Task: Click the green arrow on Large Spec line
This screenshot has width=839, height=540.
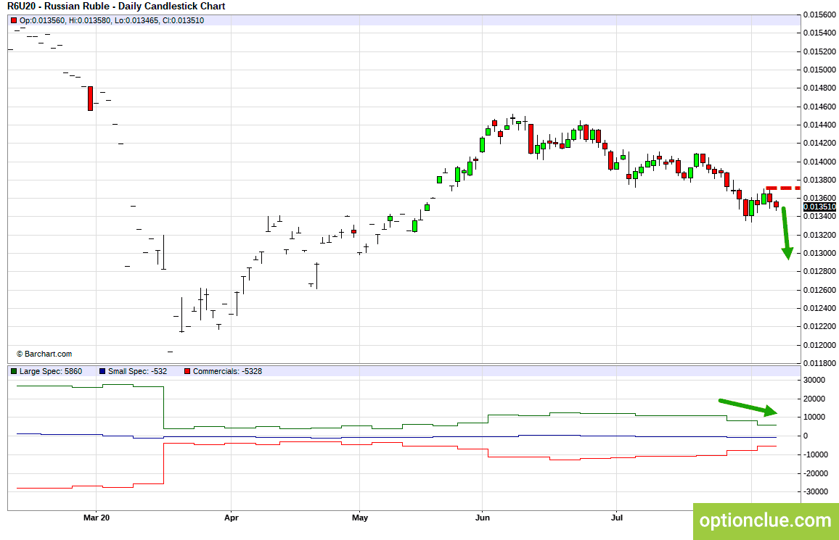Action: pyautogui.click(x=748, y=407)
